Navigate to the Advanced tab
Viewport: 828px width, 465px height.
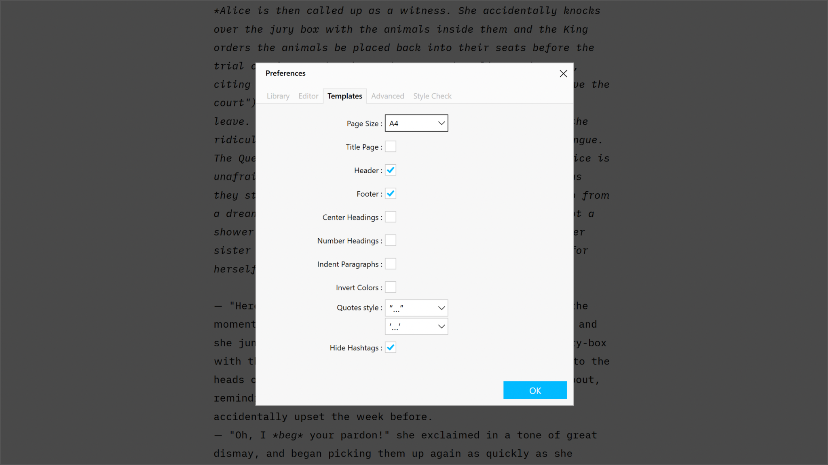point(387,95)
